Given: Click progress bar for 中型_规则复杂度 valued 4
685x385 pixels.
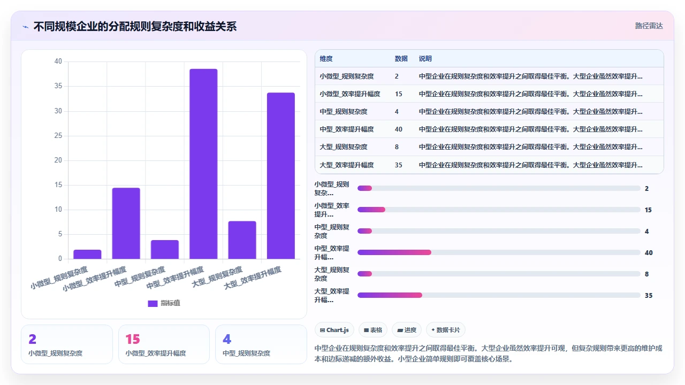Looking at the screenshot, I should click(499, 231).
